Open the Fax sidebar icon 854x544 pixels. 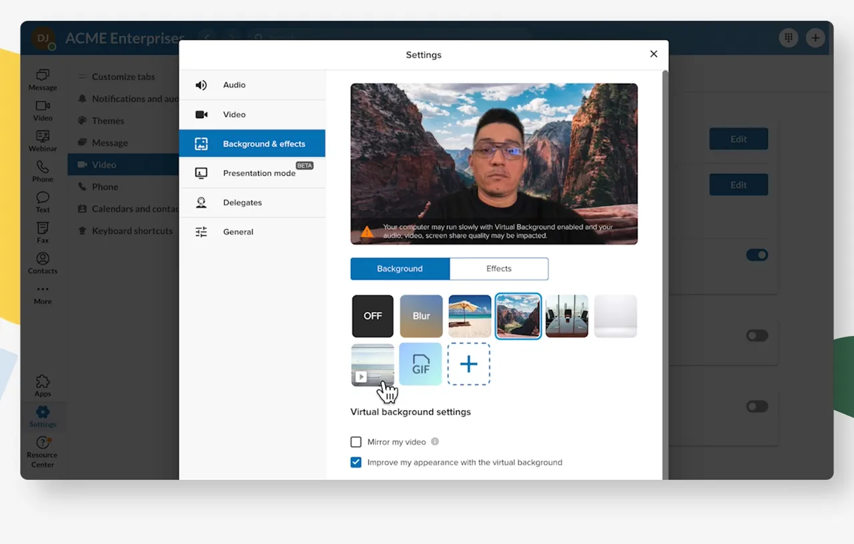click(43, 232)
